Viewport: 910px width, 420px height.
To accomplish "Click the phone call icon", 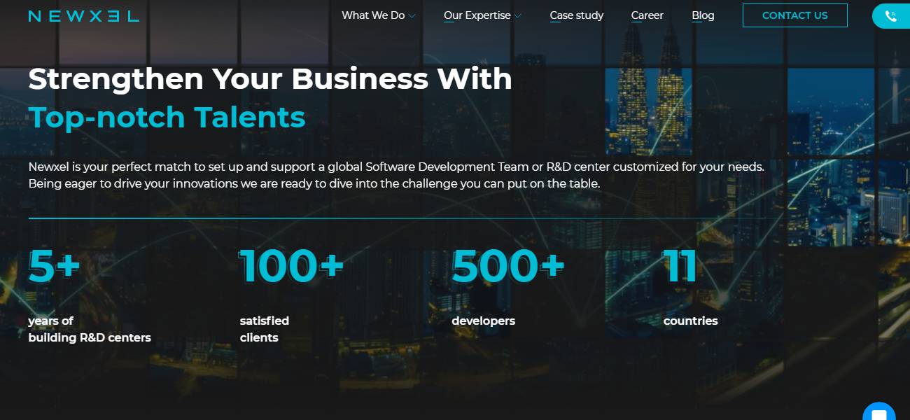I will (x=890, y=16).
